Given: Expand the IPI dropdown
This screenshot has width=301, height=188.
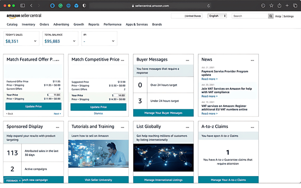Looking at the screenshot, I should click(113, 41).
